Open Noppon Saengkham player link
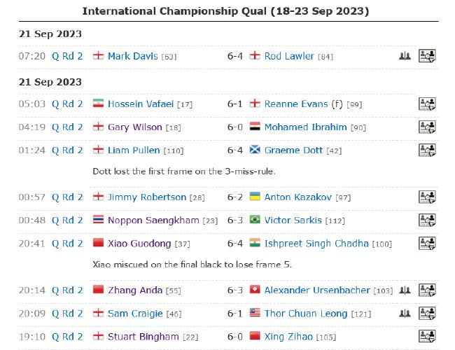 (x=153, y=220)
